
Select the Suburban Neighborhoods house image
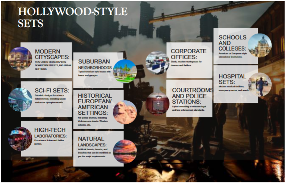click(125, 71)
